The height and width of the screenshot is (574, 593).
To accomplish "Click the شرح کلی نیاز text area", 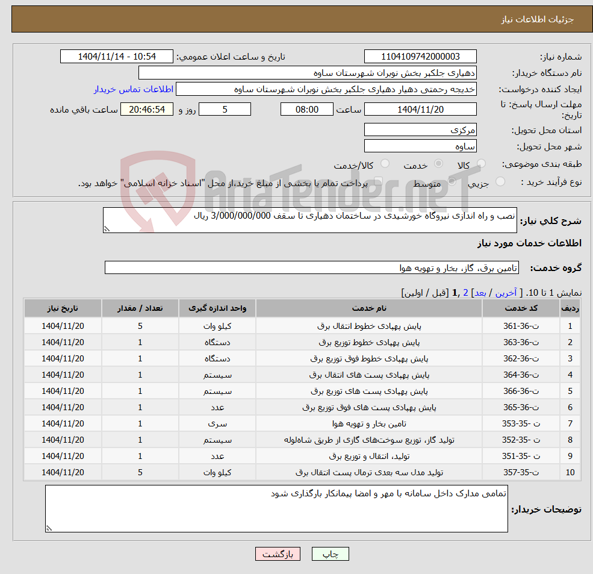I will click(309, 220).
